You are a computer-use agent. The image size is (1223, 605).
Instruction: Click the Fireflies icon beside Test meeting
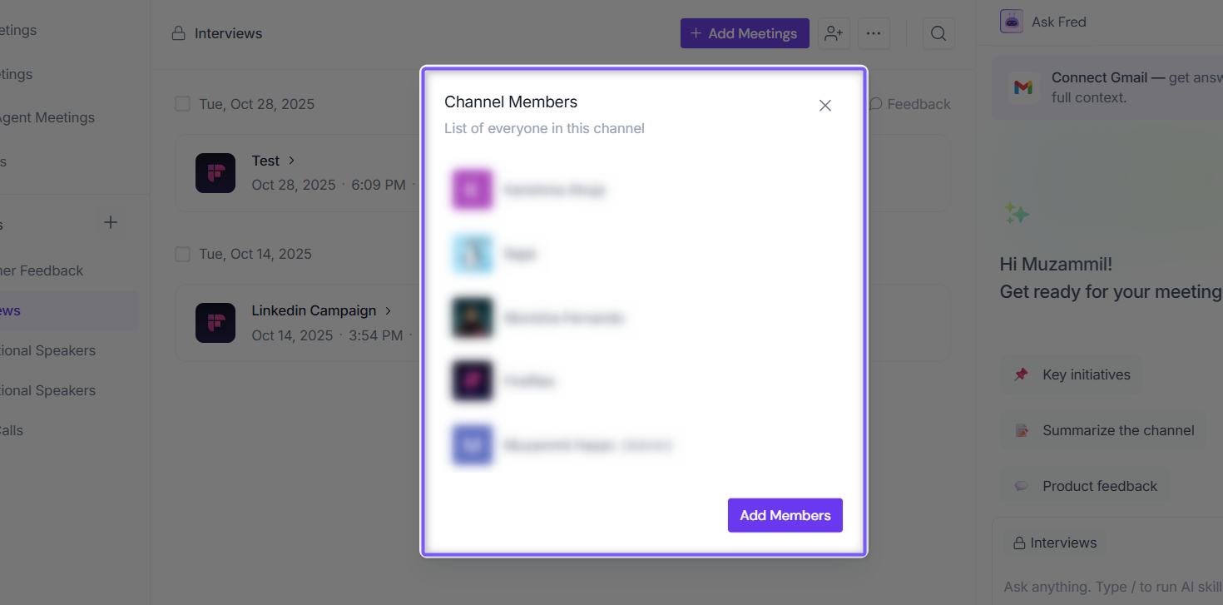pyautogui.click(x=215, y=173)
